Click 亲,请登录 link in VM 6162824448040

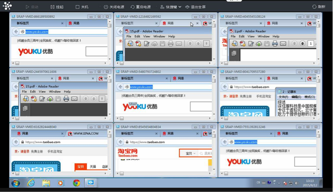[x=22, y=152]
